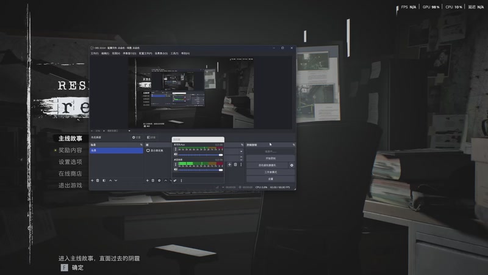Viewport: 488px width, 275px height.
Task: Select 设置选项 in the game menu
Action: pyautogui.click(x=70, y=162)
